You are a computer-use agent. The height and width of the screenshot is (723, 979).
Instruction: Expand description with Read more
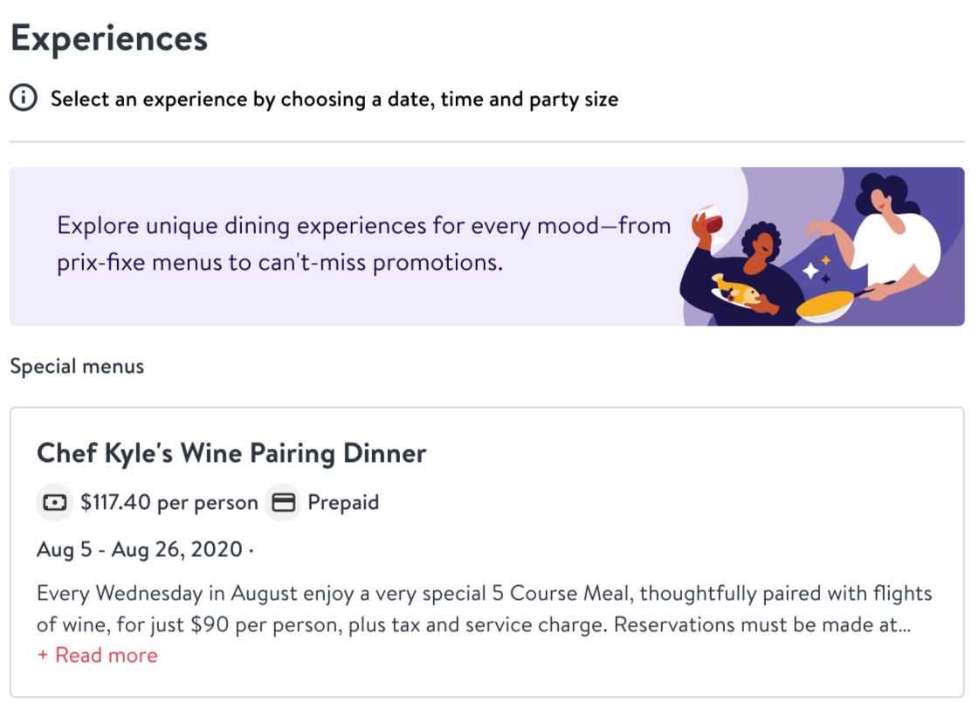click(98, 655)
